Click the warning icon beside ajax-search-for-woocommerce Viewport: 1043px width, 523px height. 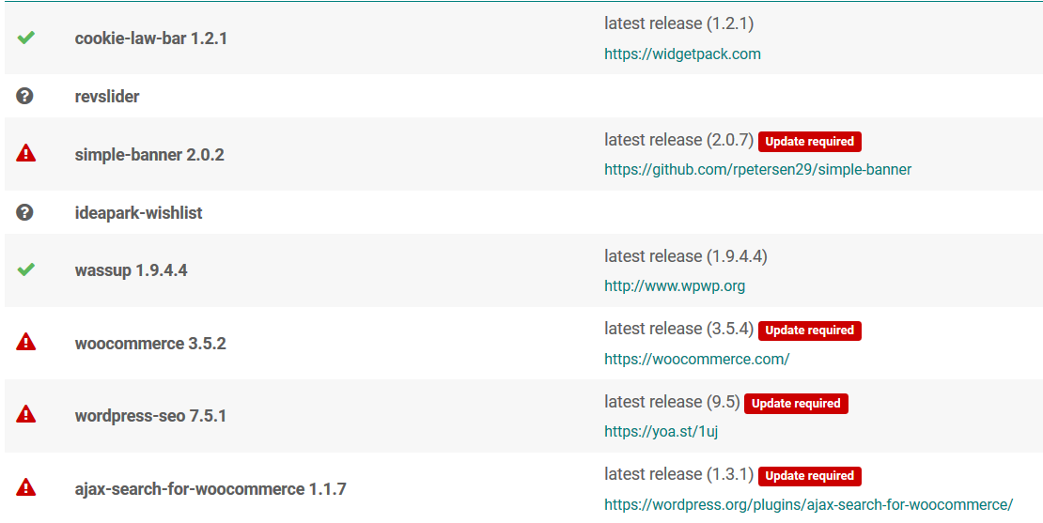coord(26,487)
